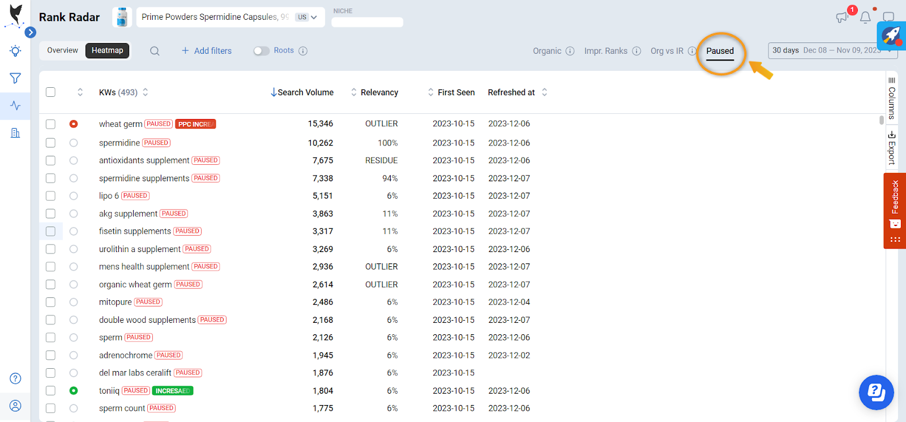906x422 pixels.
Task: Select the red radio for wheat germ
Action: pyautogui.click(x=74, y=124)
